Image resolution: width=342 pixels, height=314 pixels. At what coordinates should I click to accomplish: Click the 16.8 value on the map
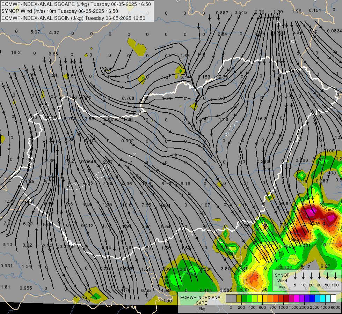coord(262,119)
